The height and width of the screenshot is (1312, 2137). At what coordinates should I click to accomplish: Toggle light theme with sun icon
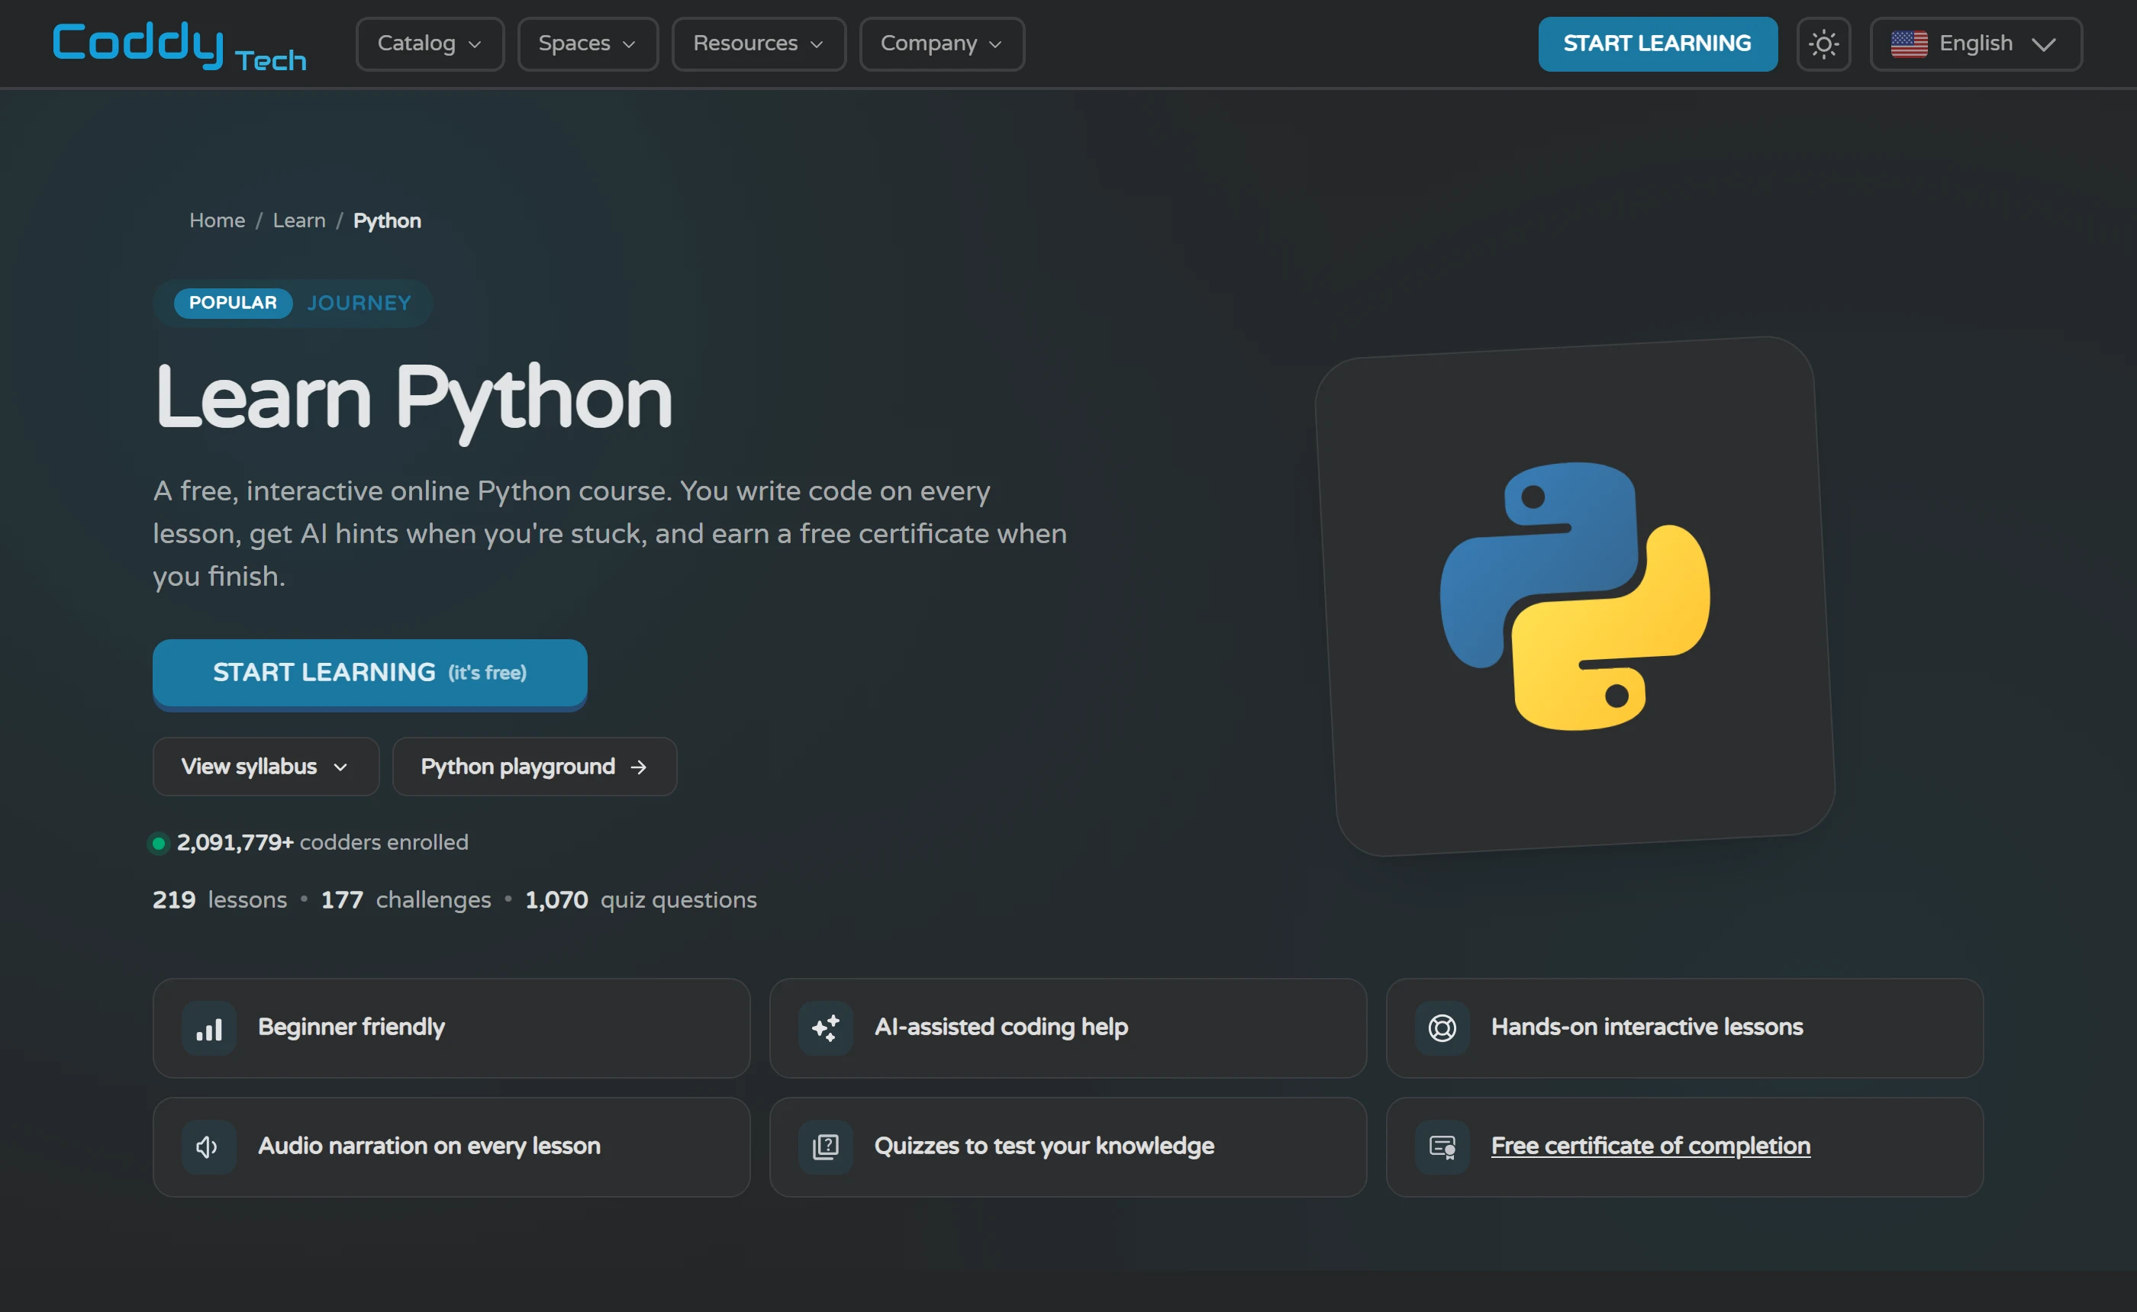tap(1823, 44)
